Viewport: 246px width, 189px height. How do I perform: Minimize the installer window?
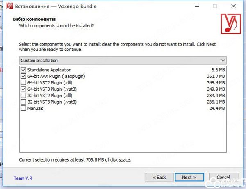click(195, 7)
